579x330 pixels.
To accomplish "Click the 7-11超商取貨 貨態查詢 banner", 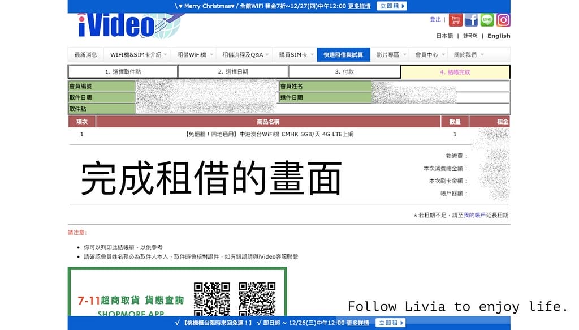I will point(177,292).
